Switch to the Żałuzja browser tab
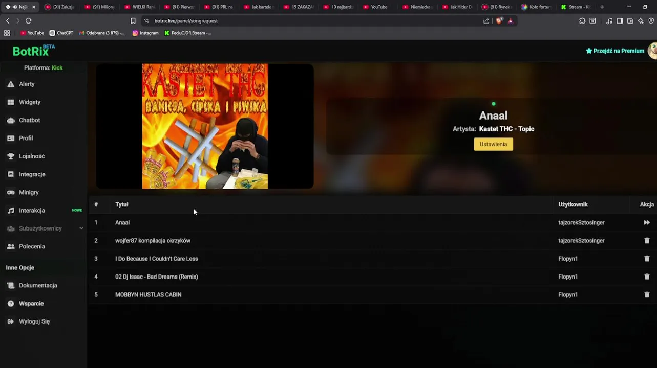The height and width of the screenshot is (368, 657). pyautogui.click(x=60, y=7)
